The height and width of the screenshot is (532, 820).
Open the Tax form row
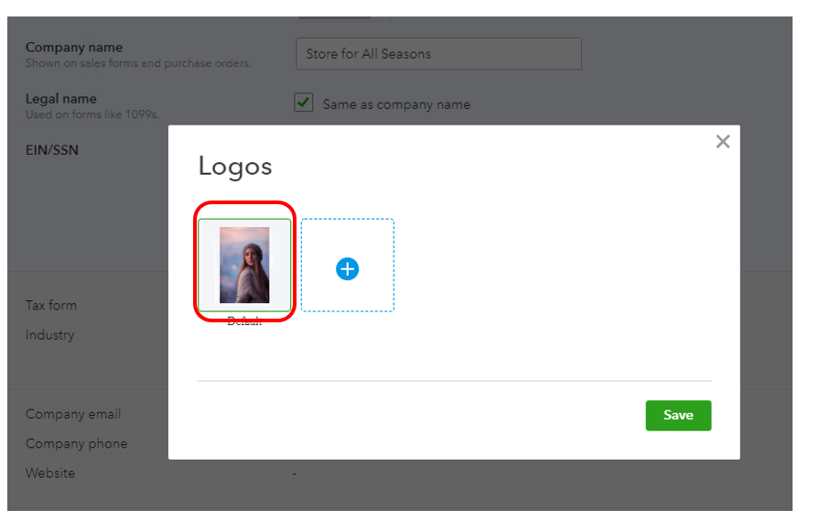tap(51, 305)
